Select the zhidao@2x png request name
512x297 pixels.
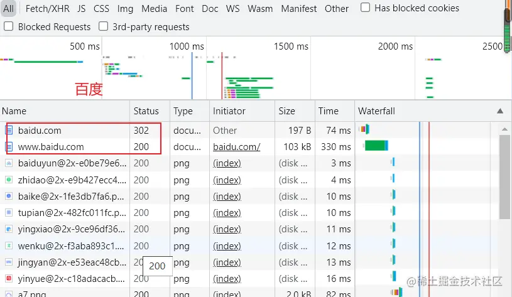[x=72, y=180]
